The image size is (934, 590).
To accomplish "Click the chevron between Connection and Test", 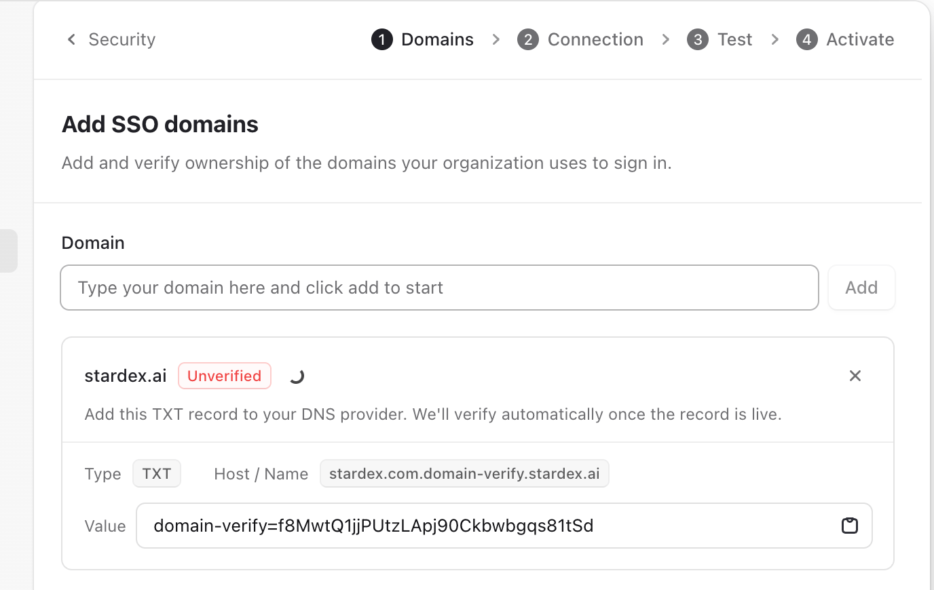I will (x=666, y=39).
